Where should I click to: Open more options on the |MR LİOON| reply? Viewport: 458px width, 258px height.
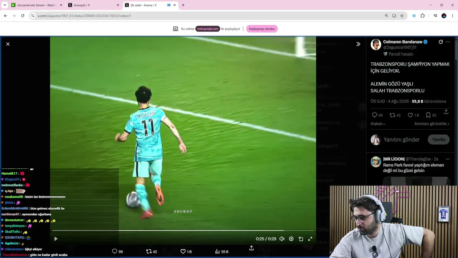[448, 159]
